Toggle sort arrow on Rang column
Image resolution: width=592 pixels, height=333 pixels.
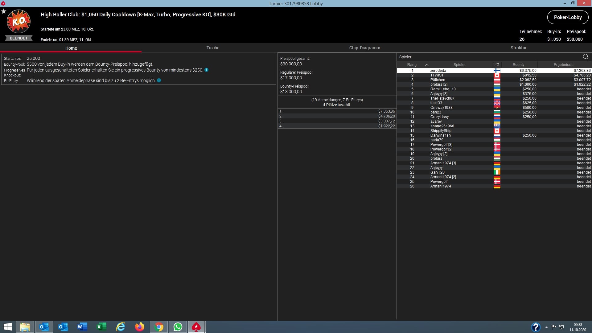427,65
